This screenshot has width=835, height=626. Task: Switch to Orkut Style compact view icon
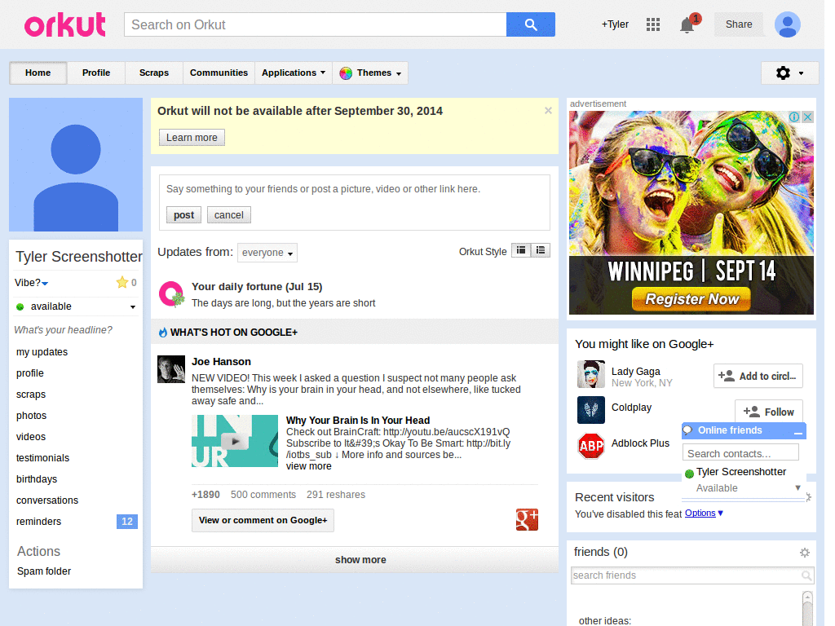[521, 250]
